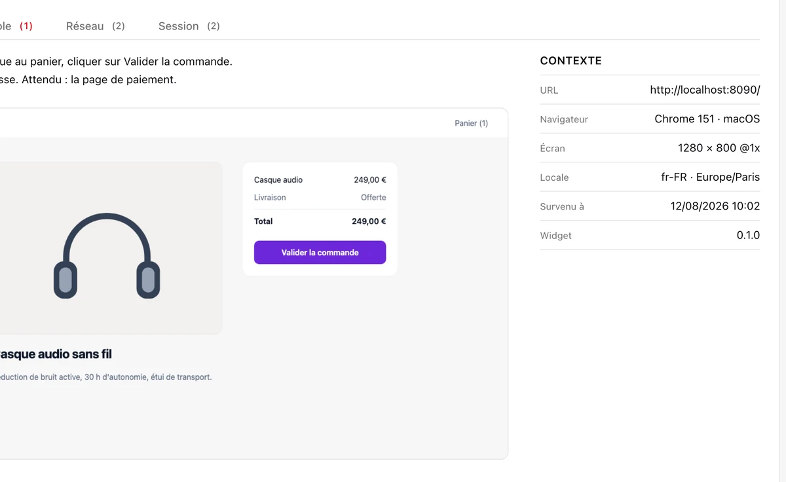Select the partially visible tab with red (1)

click(16, 26)
